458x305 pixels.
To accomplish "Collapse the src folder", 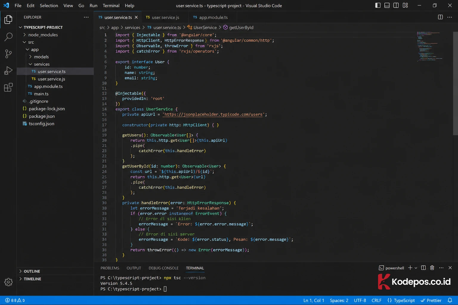I will click(55, 42).
